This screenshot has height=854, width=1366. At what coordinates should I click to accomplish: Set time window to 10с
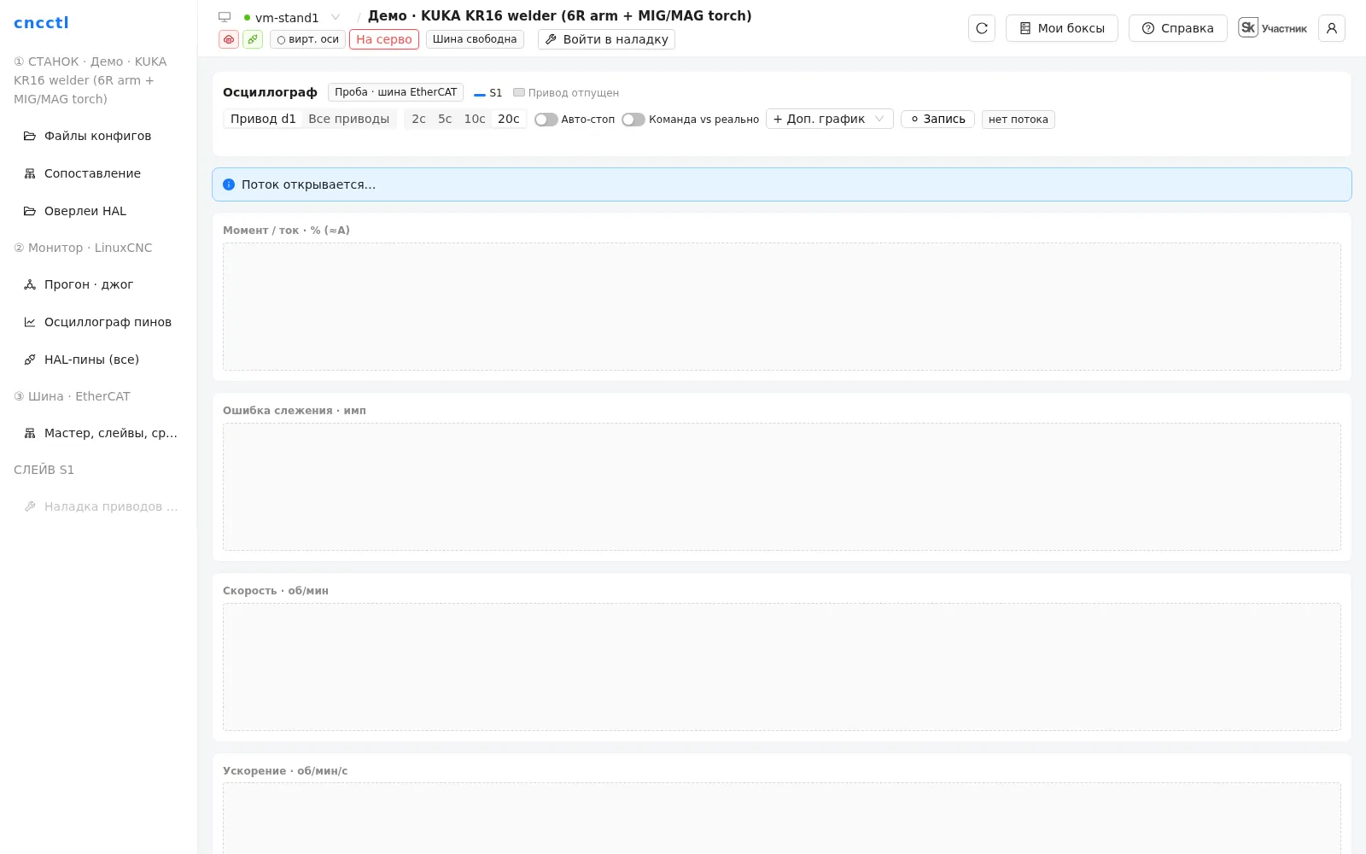tap(475, 119)
